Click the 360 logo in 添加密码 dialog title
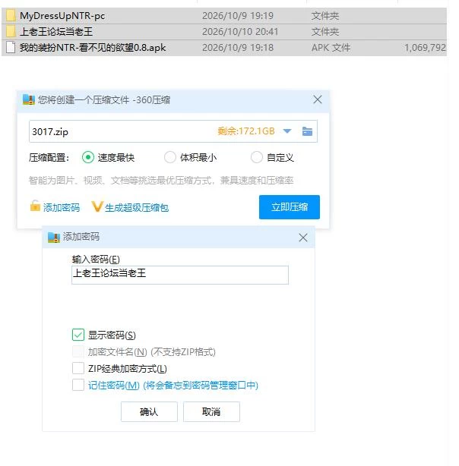 (x=54, y=237)
